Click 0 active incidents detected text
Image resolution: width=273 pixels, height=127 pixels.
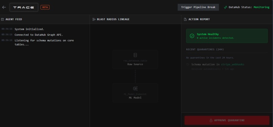215,38
